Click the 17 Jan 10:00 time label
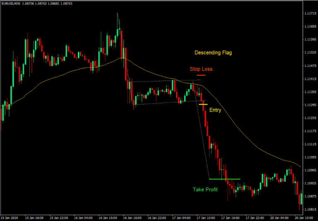This screenshot has width=318, height=221. tap(206, 217)
